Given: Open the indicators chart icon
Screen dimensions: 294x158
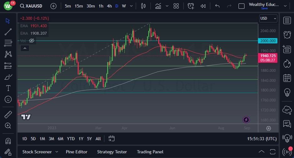Looking at the screenshot, I should (x=158, y=6).
